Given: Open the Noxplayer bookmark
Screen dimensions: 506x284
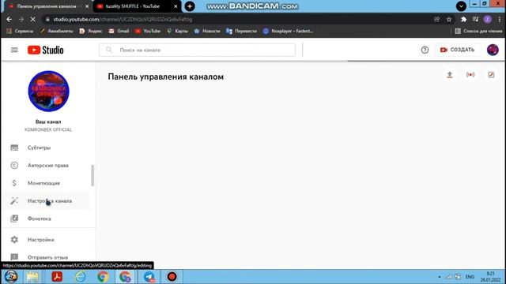Looking at the screenshot, I should click(x=288, y=31).
